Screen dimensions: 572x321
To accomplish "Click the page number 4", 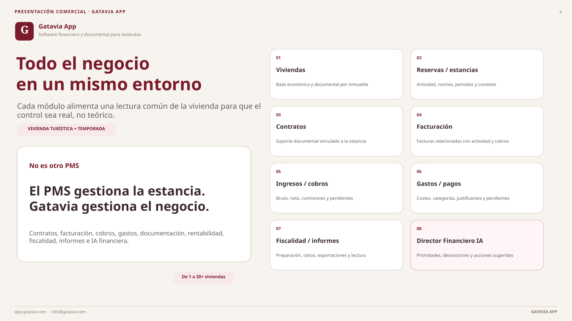I will pos(561,12).
